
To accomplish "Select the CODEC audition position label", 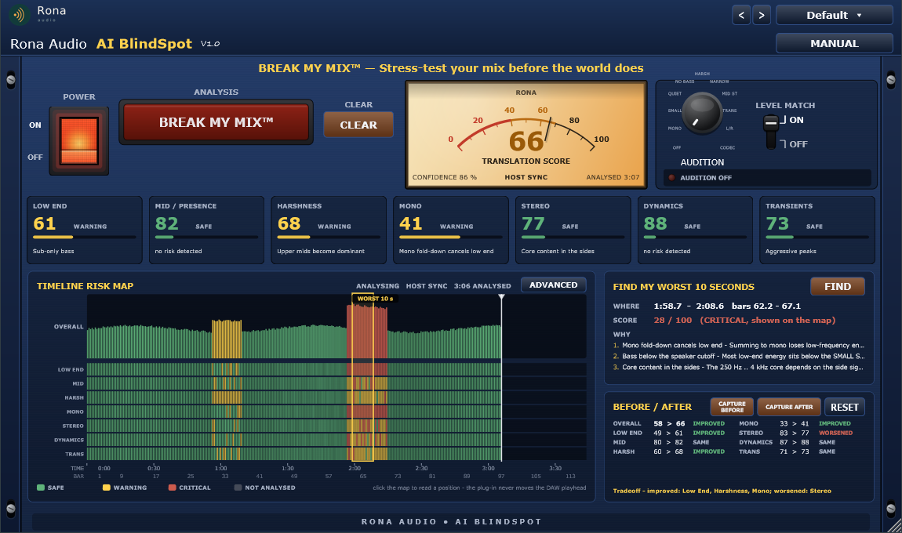I will click(727, 148).
